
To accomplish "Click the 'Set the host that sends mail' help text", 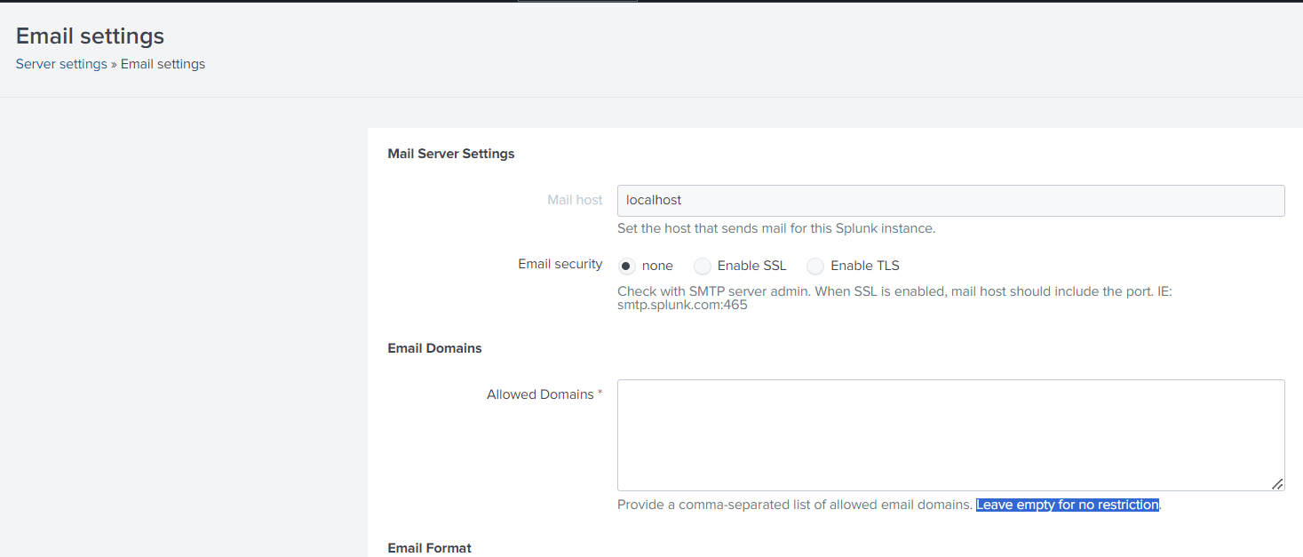I will [775, 228].
